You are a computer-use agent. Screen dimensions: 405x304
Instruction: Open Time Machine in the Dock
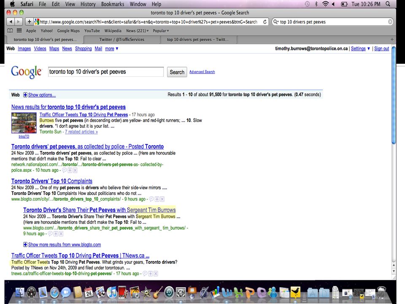pos(169,293)
